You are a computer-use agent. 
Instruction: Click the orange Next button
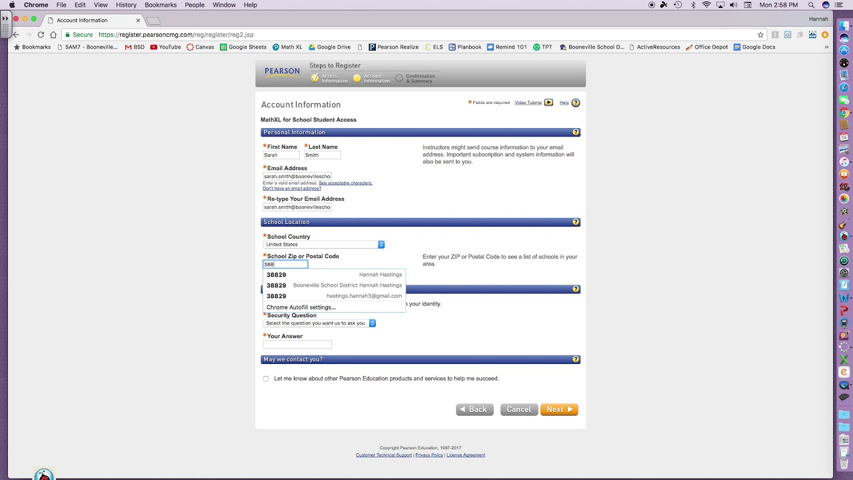pos(559,409)
